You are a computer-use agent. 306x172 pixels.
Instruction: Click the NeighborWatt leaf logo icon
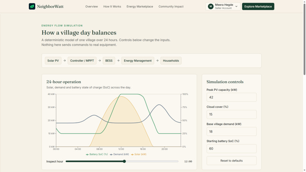click(32, 6)
